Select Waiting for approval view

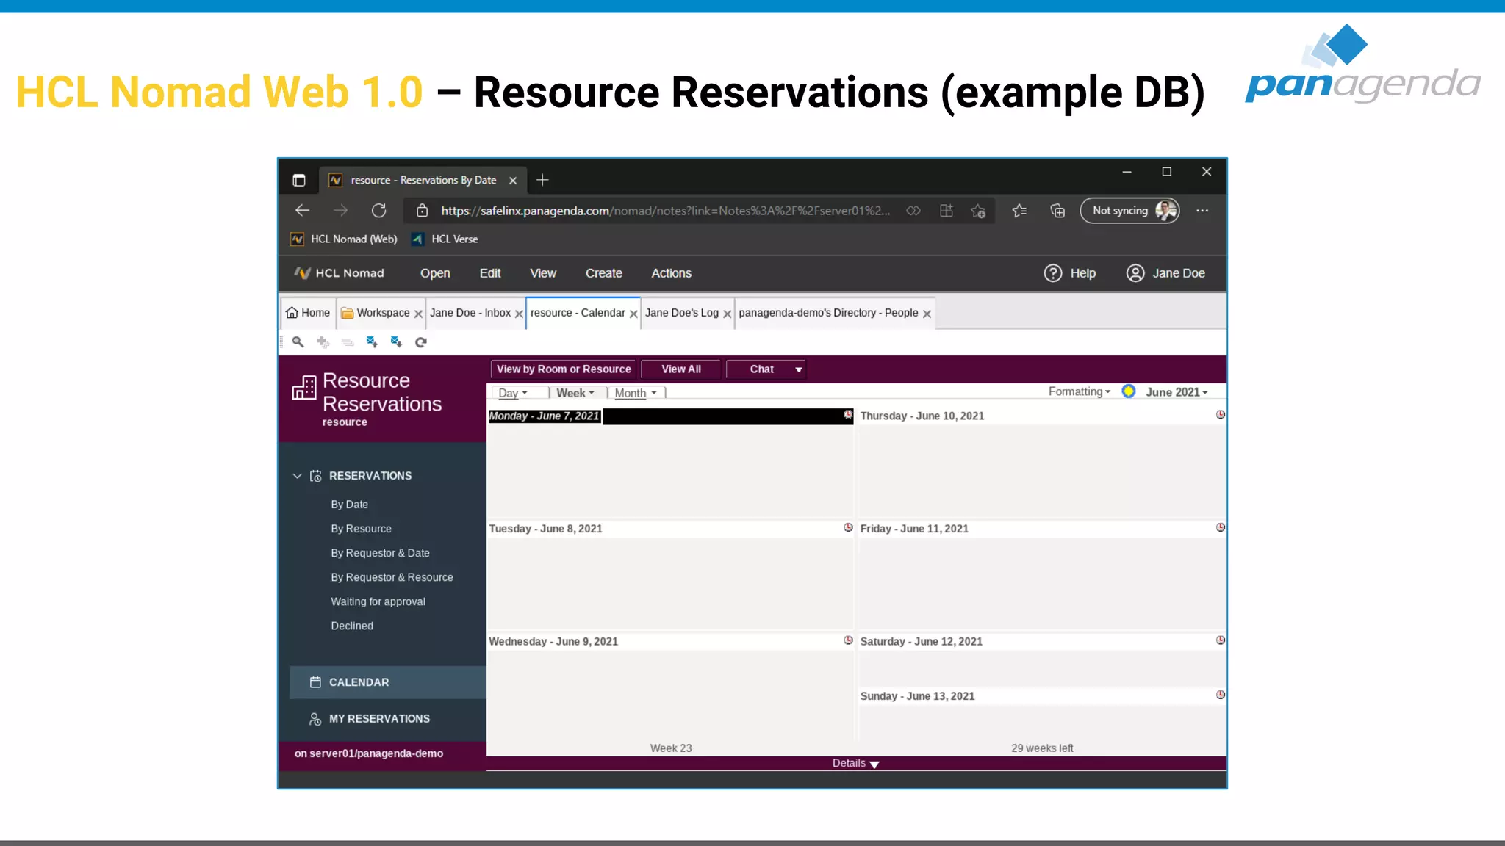click(x=378, y=601)
